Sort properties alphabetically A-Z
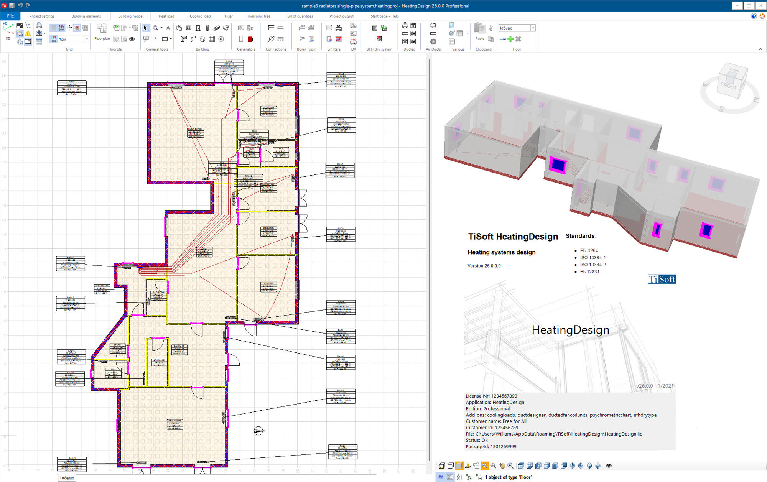The image size is (767, 482). (x=459, y=477)
